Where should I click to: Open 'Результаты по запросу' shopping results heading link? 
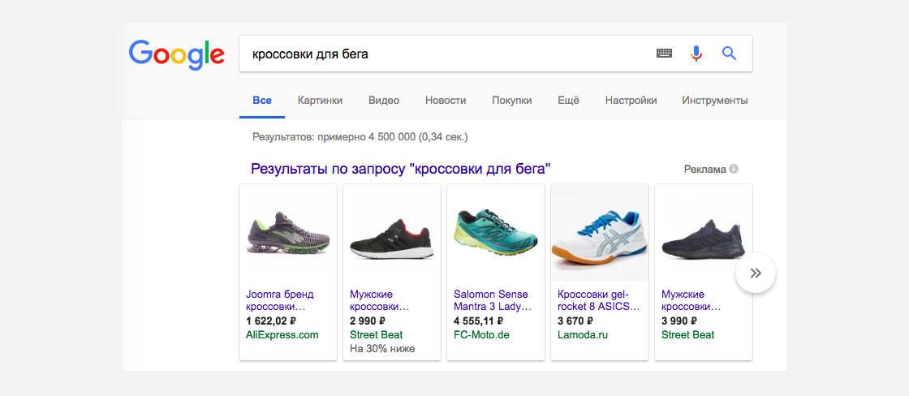pos(401,169)
